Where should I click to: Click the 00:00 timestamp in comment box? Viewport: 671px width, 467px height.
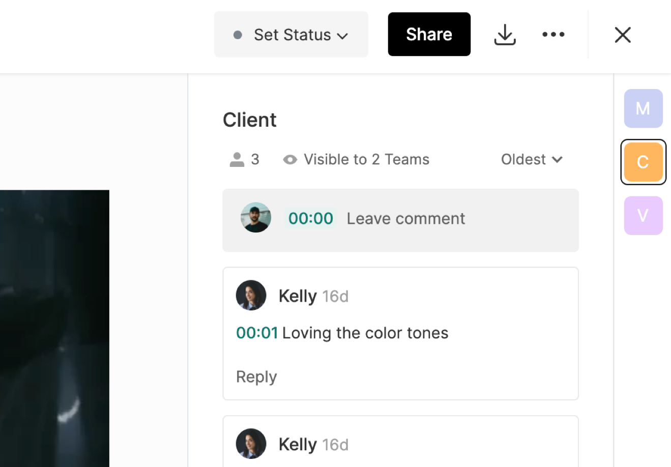[x=310, y=219]
